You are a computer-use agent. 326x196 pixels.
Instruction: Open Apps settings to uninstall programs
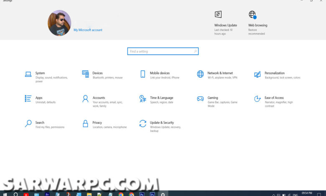click(x=41, y=100)
